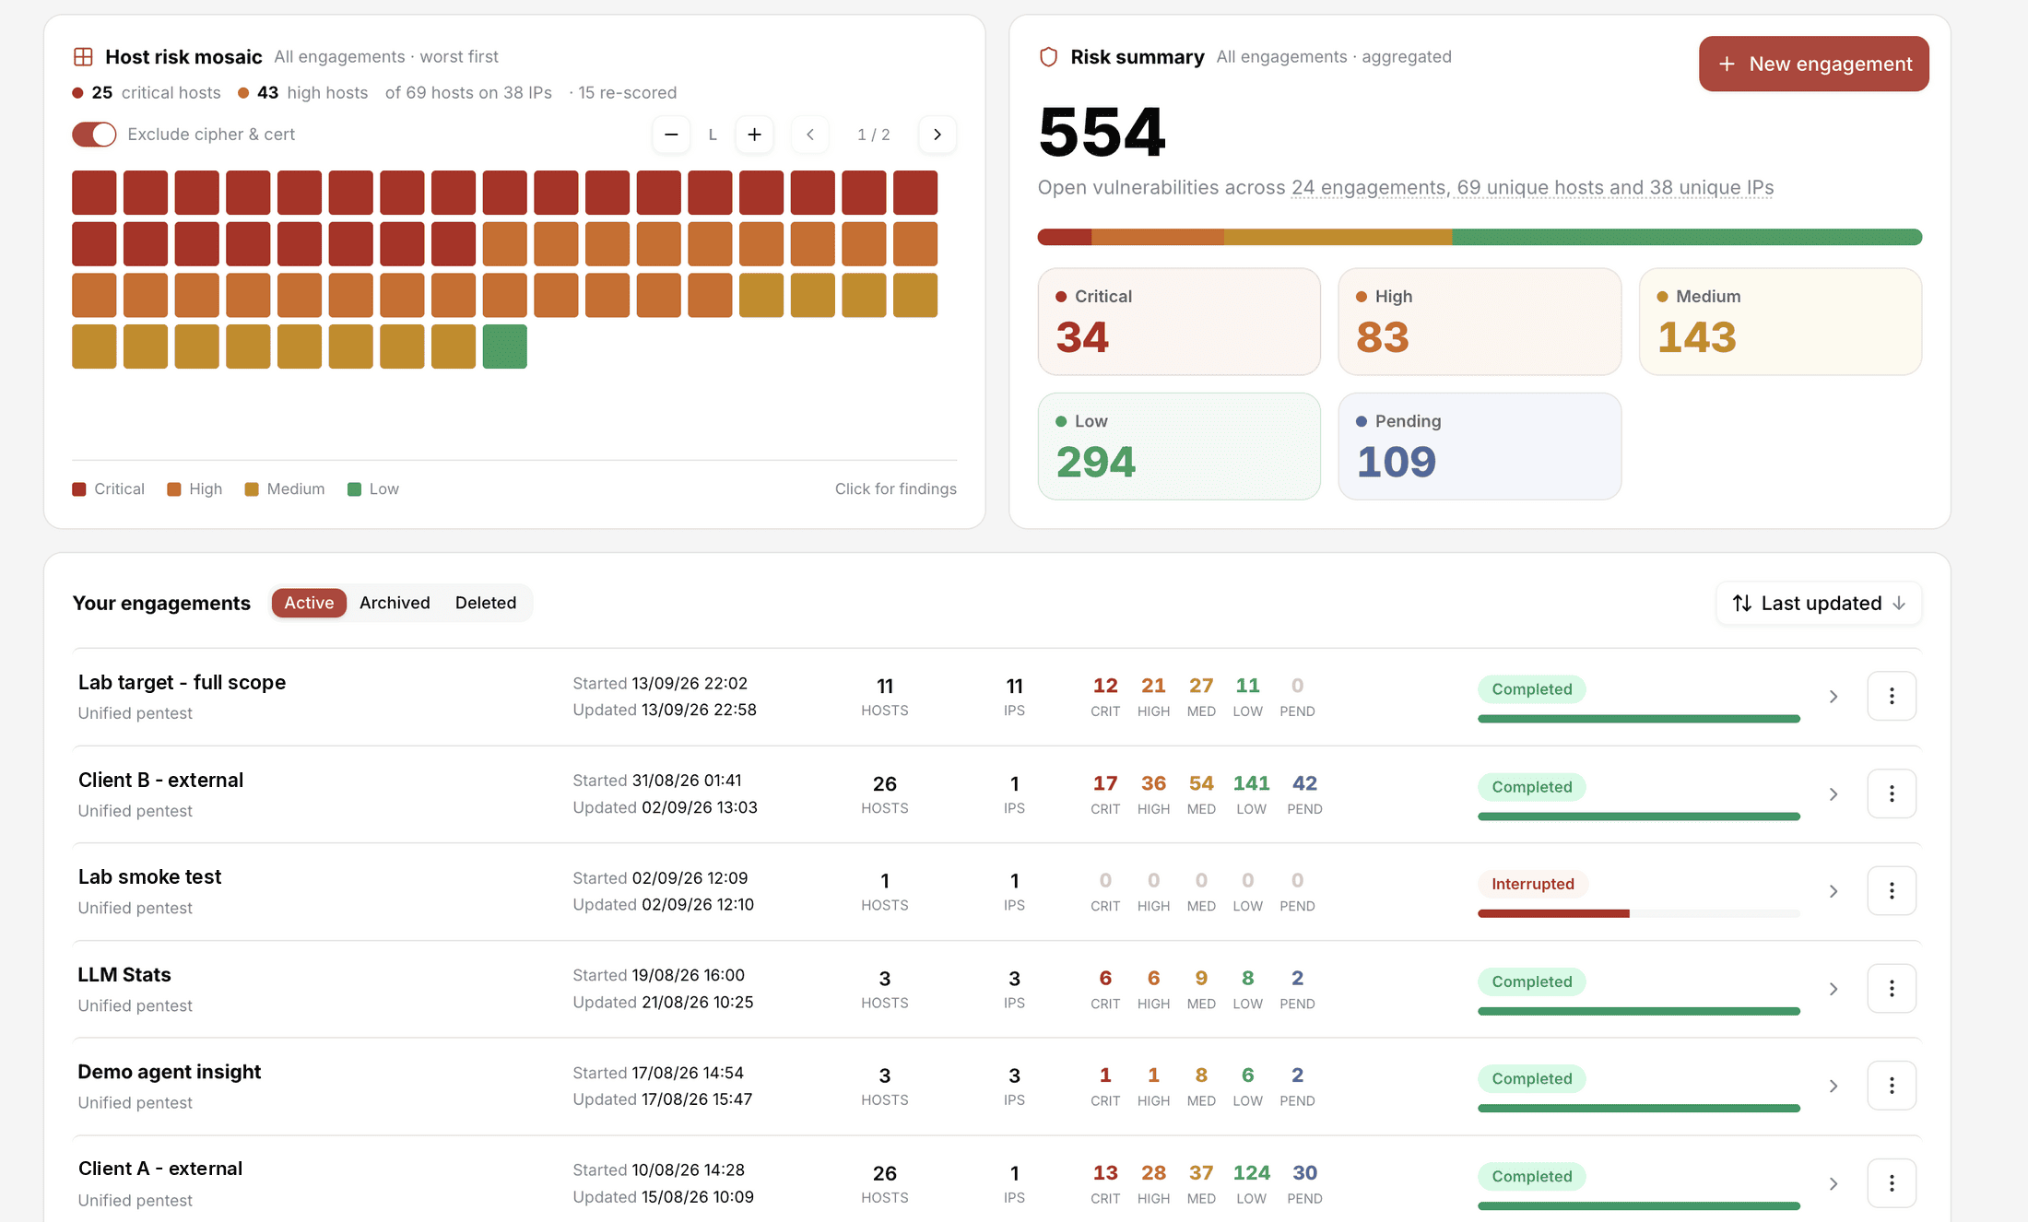Open kebab menu for Demo agent insight

[1892, 1086]
